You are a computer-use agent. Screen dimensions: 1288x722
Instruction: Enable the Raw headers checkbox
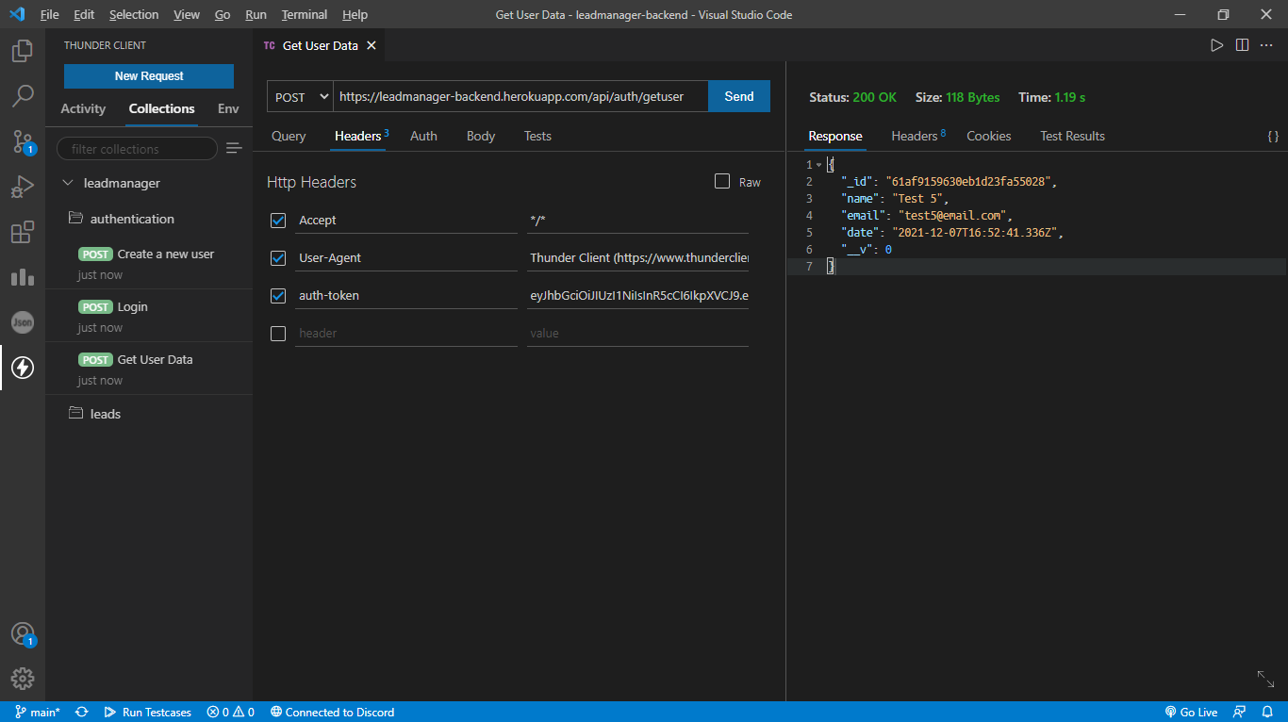coord(722,181)
